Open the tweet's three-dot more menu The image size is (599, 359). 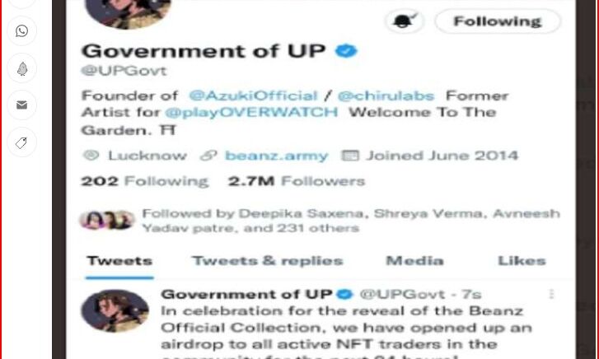tap(551, 294)
